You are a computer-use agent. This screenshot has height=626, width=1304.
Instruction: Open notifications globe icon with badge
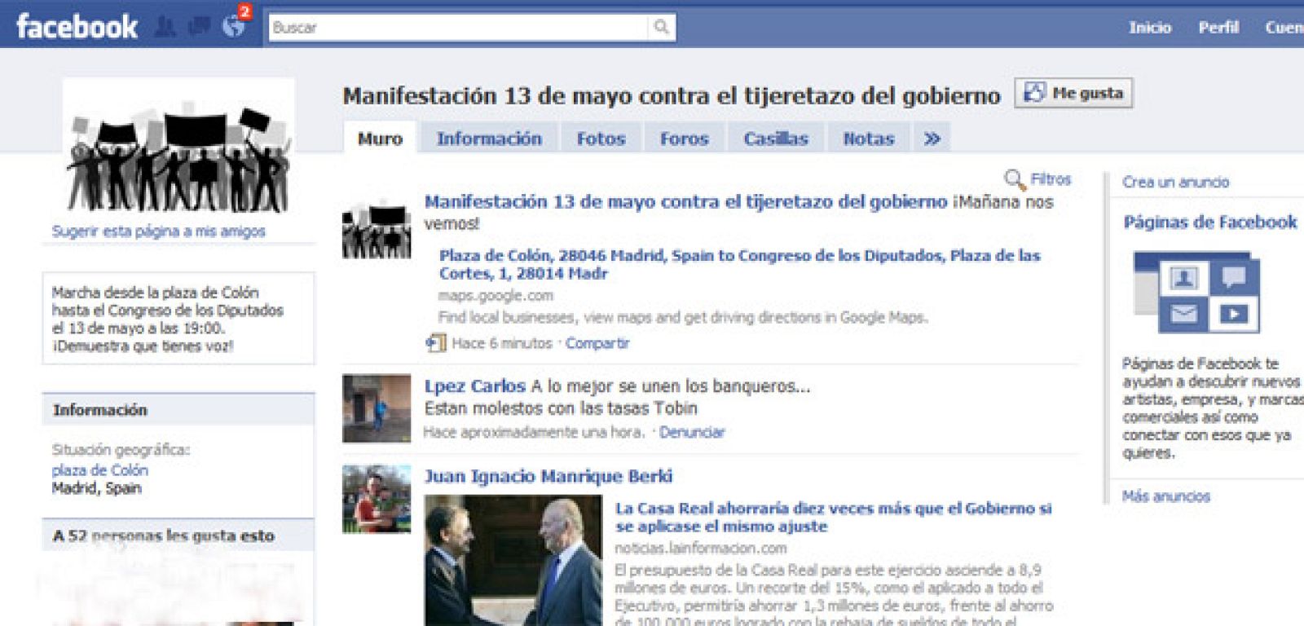pyautogui.click(x=234, y=26)
